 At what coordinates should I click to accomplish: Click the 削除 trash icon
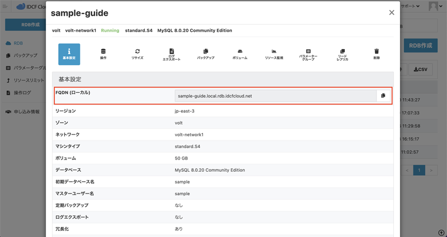click(x=376, y=54)
